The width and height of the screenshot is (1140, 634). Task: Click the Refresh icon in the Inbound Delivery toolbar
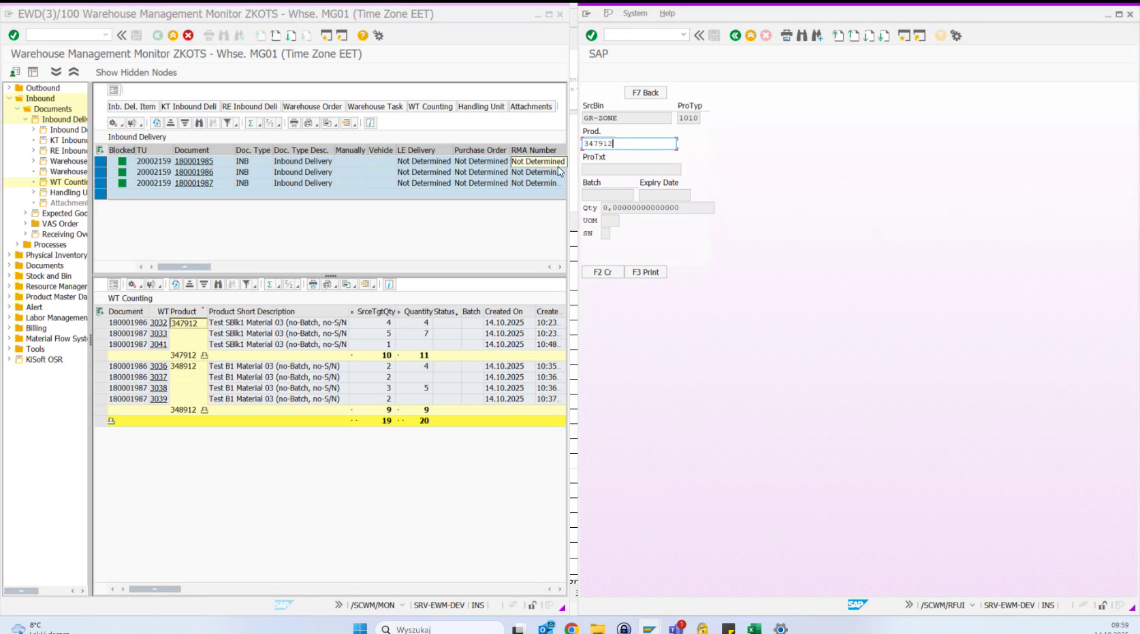coord(156,123)
